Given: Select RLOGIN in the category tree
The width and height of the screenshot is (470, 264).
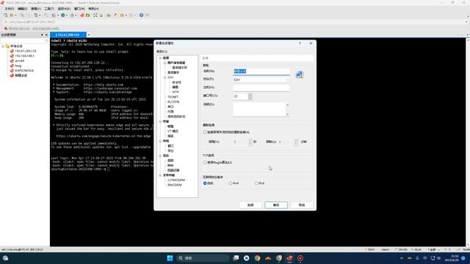Looking at the screenshot, I should (173, 102).
